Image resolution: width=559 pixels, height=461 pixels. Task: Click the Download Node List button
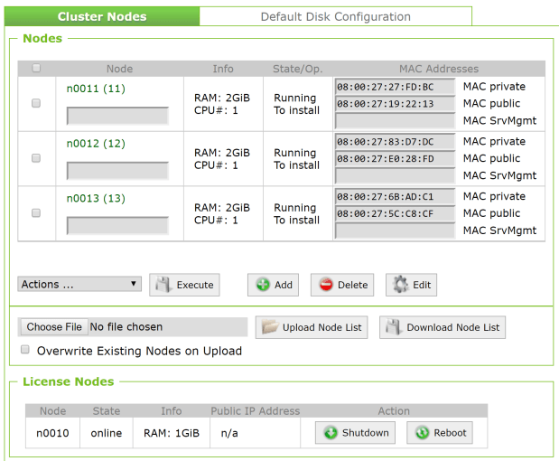[443, 327]
